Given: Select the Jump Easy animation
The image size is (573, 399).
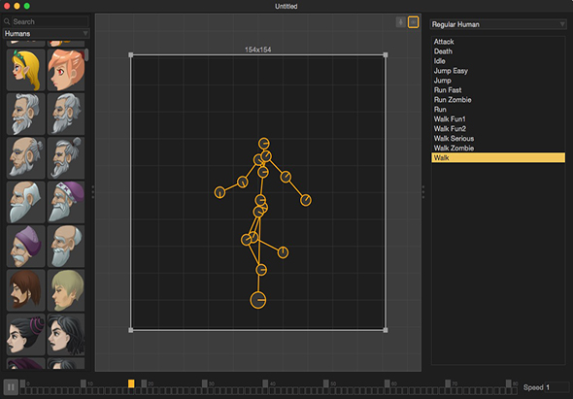Looking at the screenshot, I should 498,71.
